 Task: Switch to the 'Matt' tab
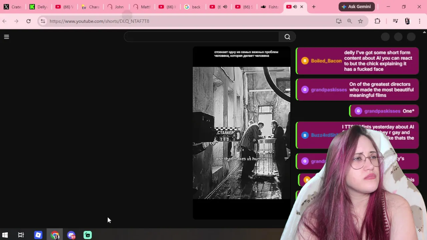(x=142, y=7)
